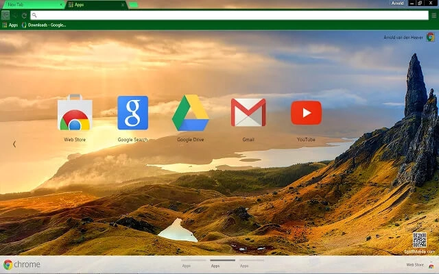Viewport: 439px width, 274px height.
Task: Open the Chrome hamburger menu
Action: [434, 15]
